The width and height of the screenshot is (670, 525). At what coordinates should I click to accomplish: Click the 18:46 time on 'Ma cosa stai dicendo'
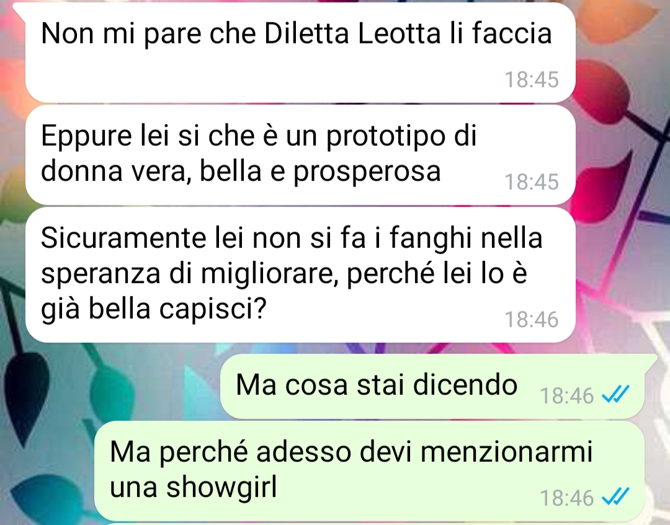pyautogui.click(x=566, y=395)
